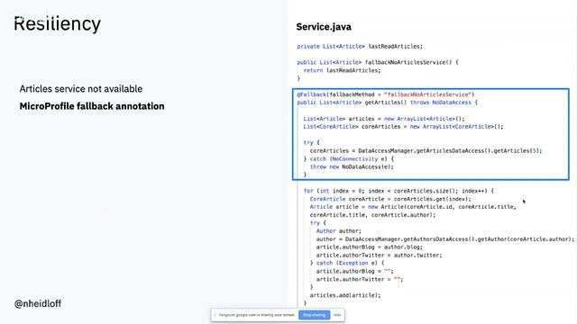Image resolution: width=577 pixels, height=324 pixels.
Task: Click the small icon in the sharing bar
Action: [215, 315]
